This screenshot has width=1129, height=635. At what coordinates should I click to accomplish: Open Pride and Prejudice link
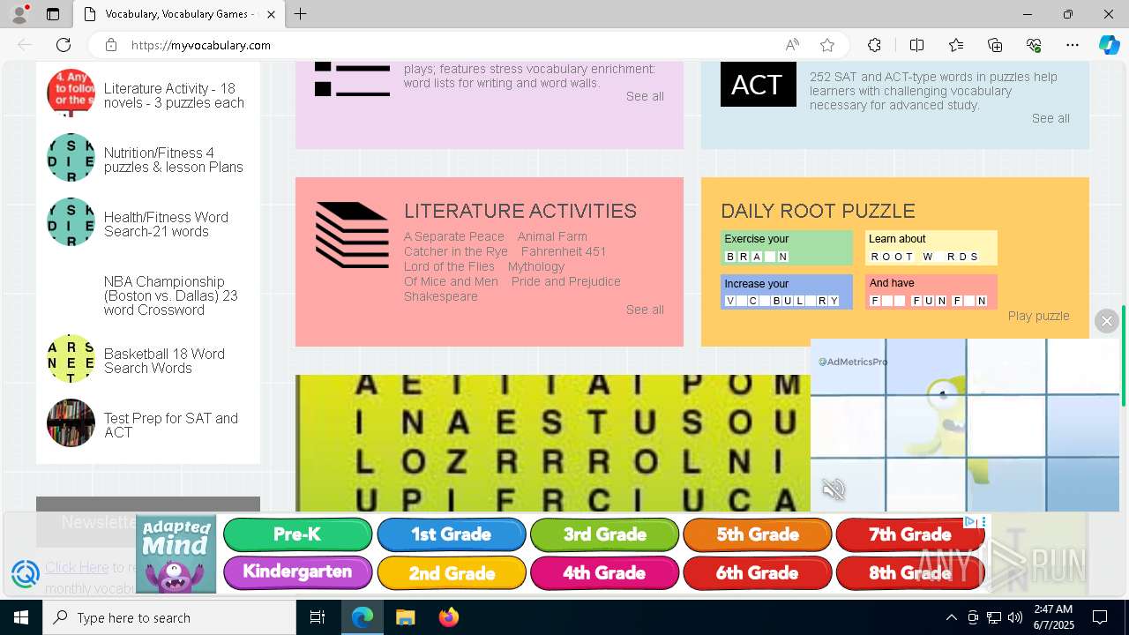(566, 281)
